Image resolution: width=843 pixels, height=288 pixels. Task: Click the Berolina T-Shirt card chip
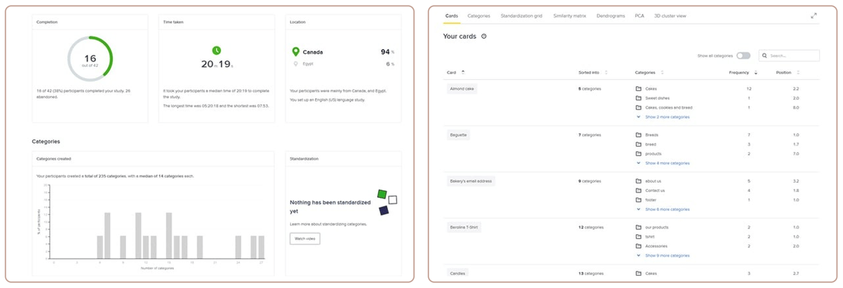[464, 228]
